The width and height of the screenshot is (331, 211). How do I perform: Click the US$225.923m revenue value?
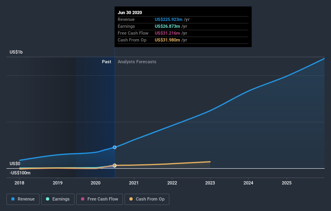(x=169, y=19)
